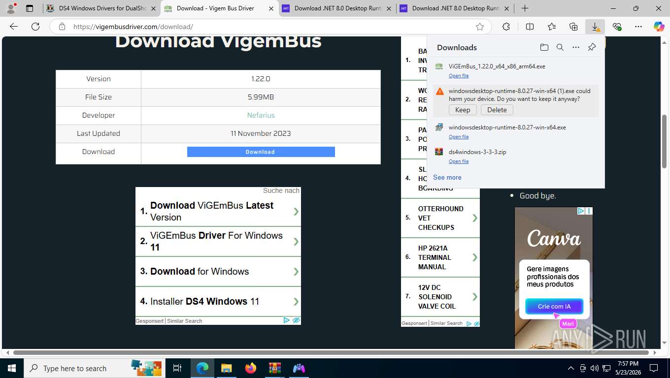Open the Nefarius developer link
Image resolution: width=670 pixels, height=378 pixels.
pos(261,115)
